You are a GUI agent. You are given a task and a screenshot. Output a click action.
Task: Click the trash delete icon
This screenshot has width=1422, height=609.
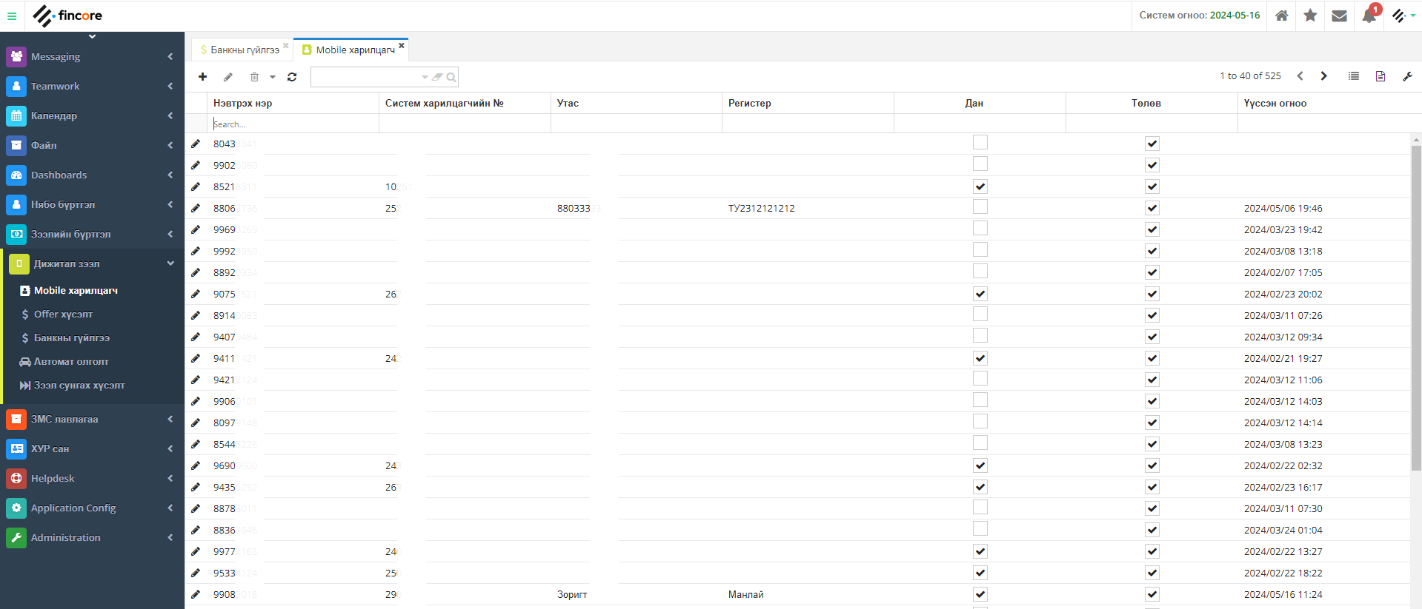(x=254, y=77)
